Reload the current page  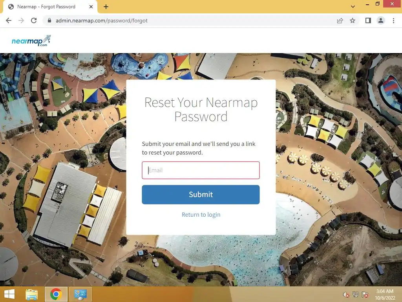coord(34,20)
